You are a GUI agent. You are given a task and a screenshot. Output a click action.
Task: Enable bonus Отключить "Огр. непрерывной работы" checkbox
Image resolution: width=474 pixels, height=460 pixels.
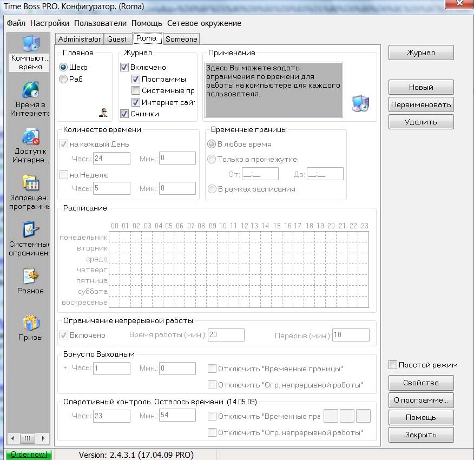tap(212, 385)
